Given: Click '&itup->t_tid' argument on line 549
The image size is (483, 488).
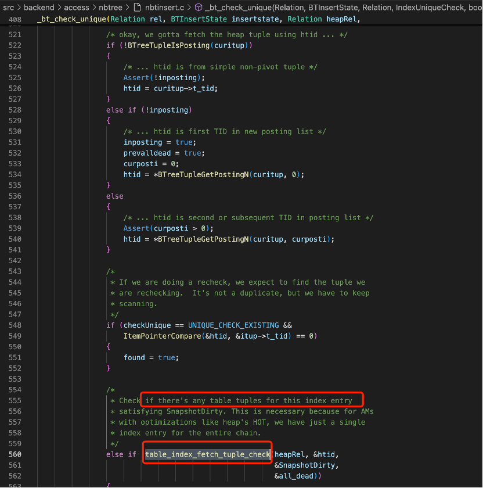Looking at the screenshot, I should tap(262, 336).
